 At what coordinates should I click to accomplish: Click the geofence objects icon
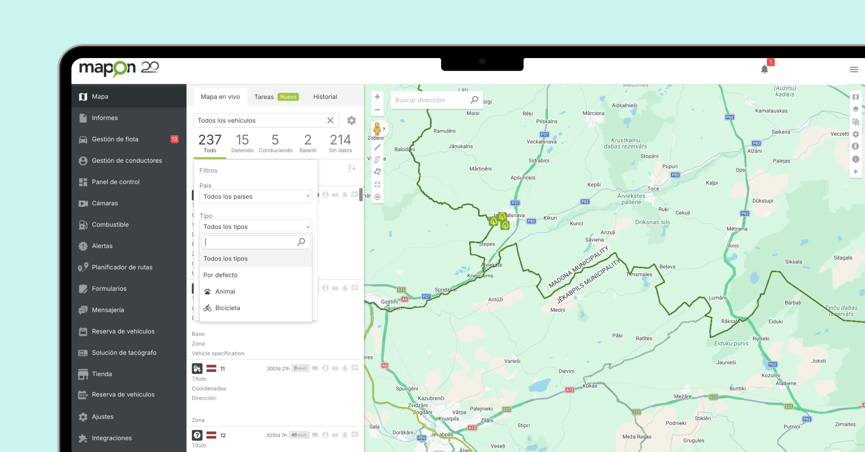[x=856, y=122]
